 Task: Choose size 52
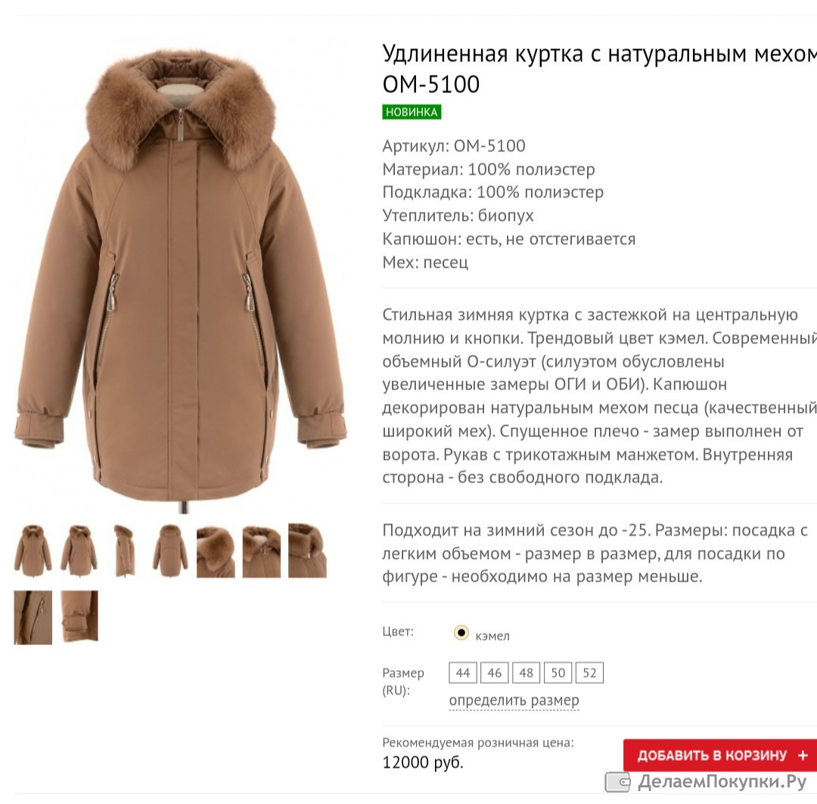coord(590,672)
